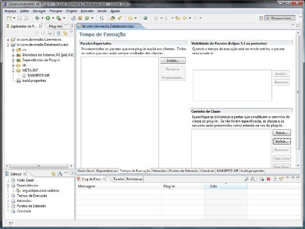The image size is (305, 229).
Task: Open the Ajuda menu
Action: pyautogui.click(x=115, y=11)
